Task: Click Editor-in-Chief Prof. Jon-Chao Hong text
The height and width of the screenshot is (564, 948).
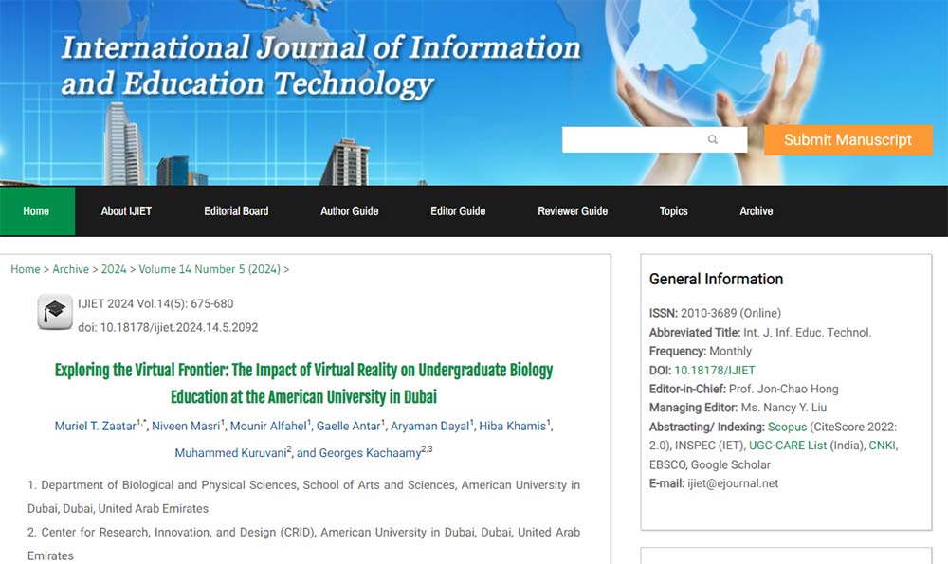Action: 743,389
